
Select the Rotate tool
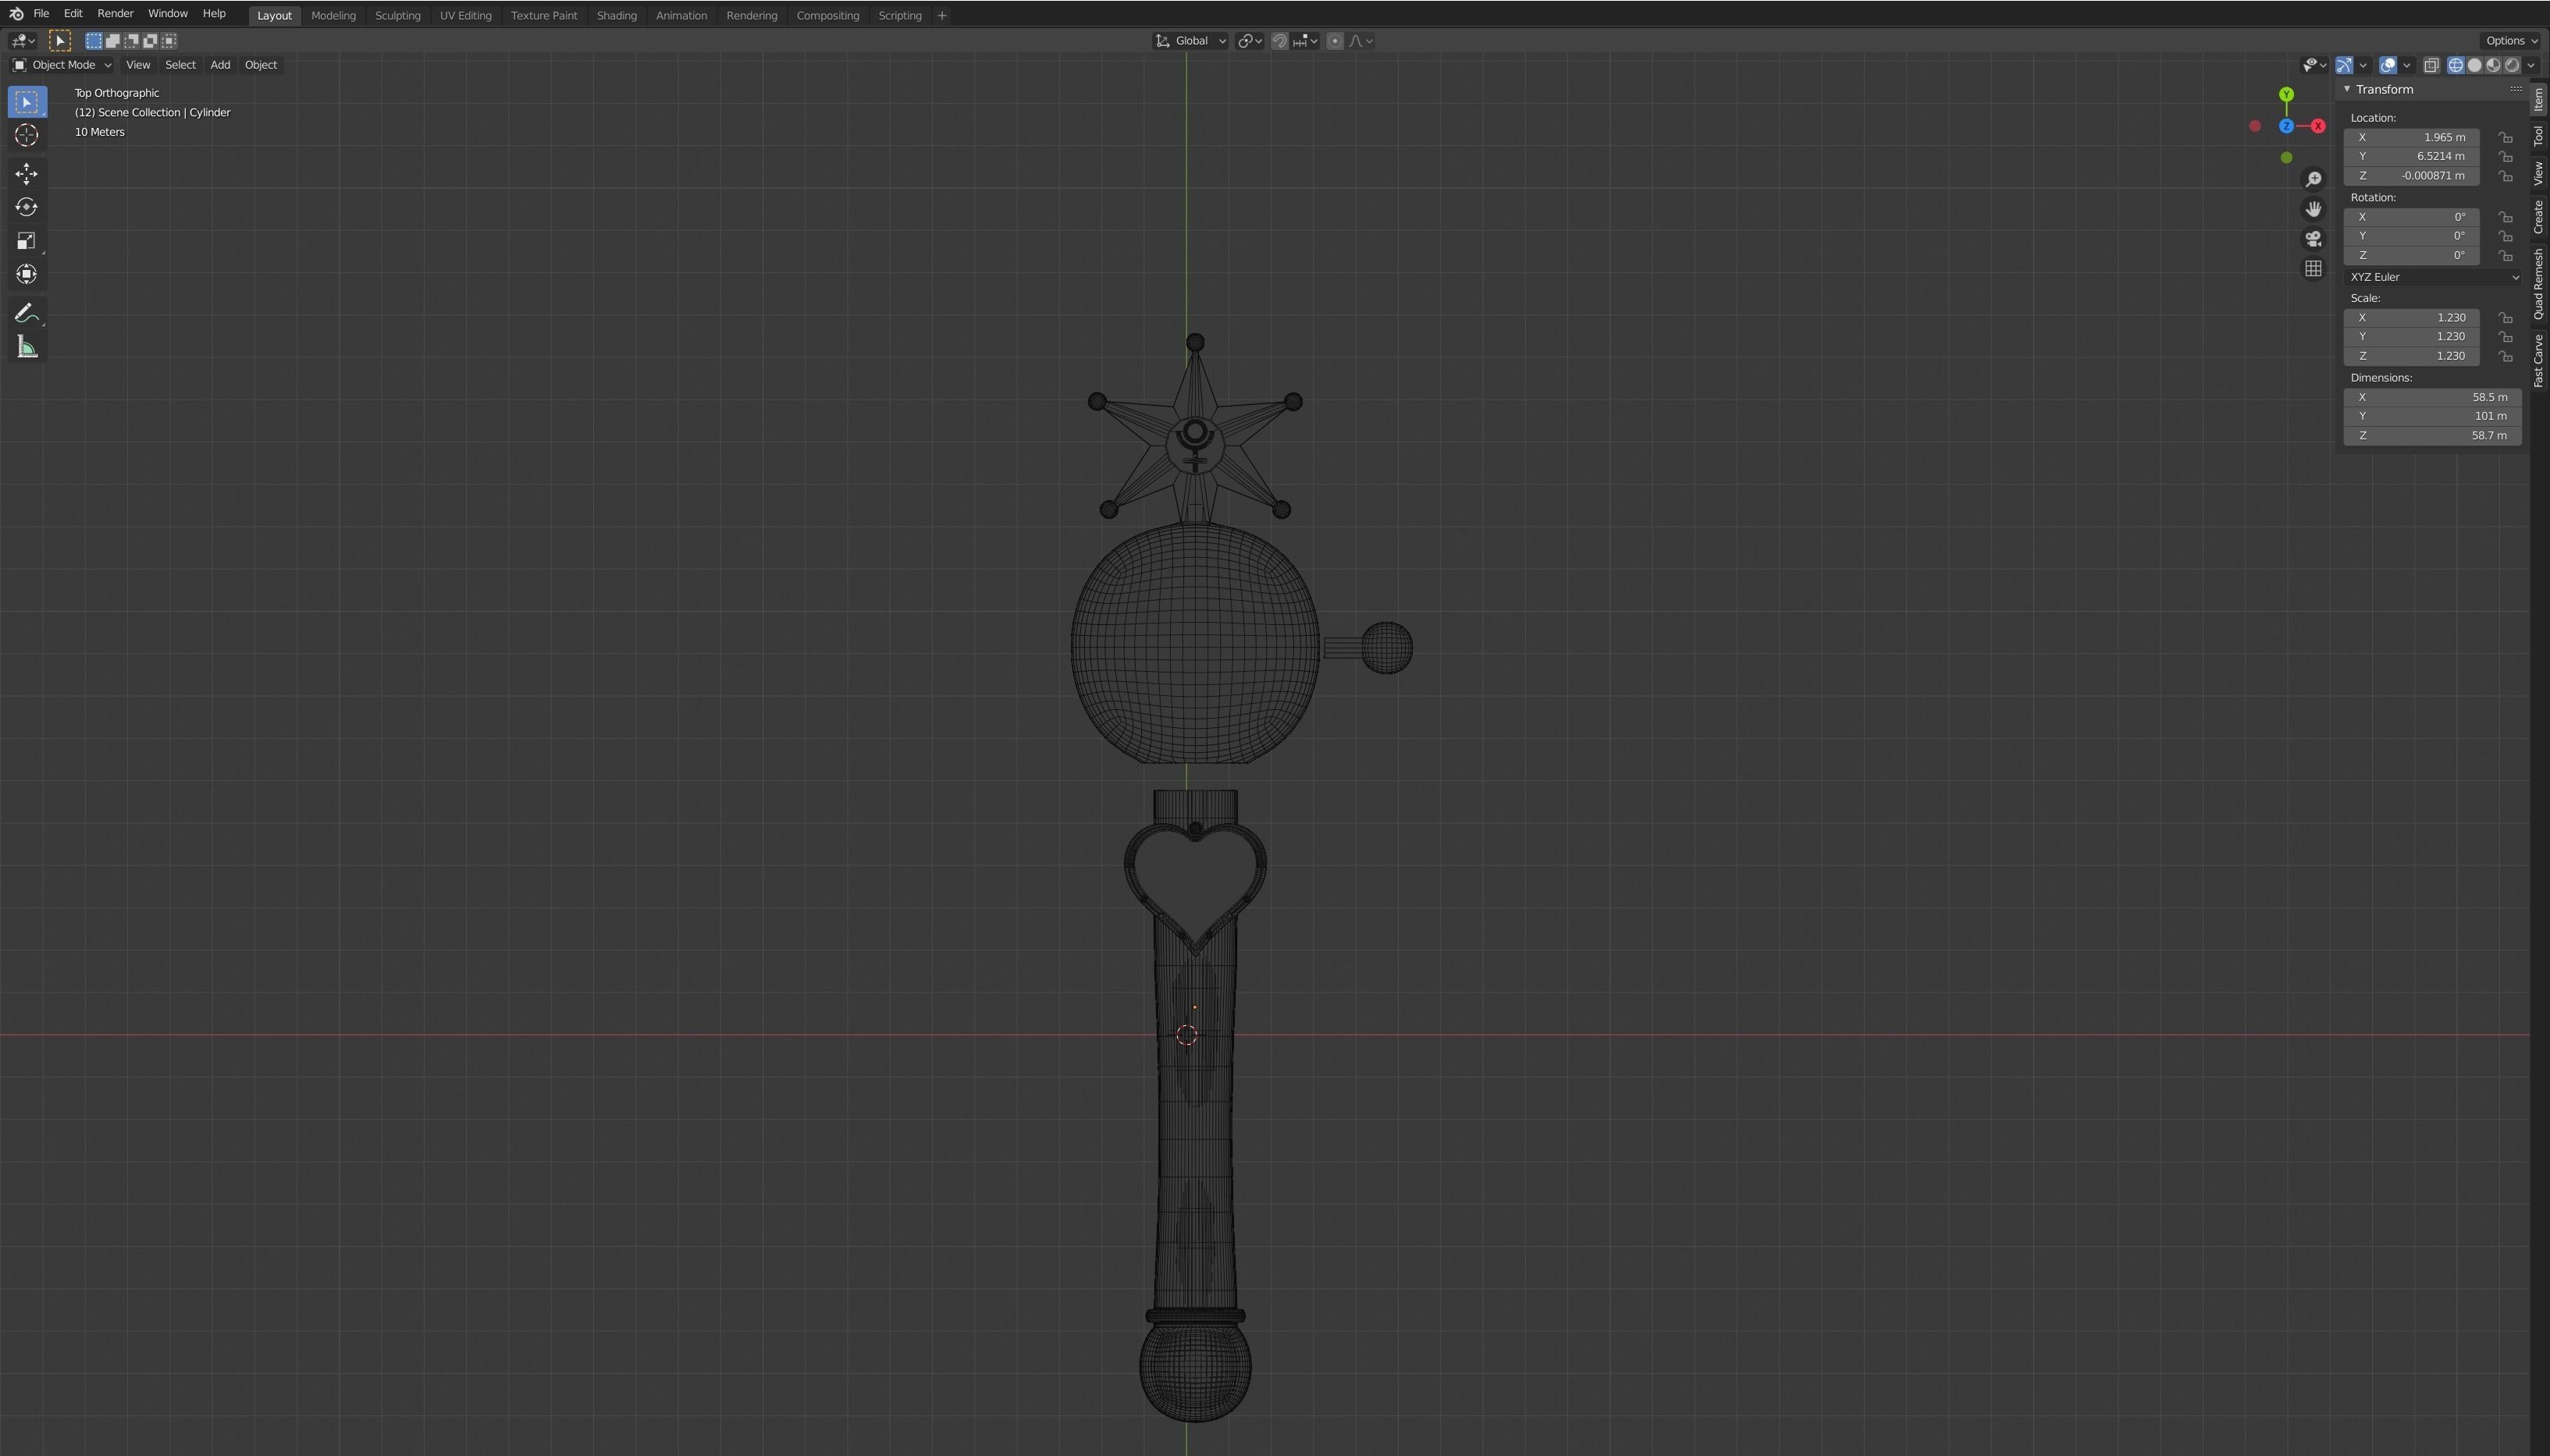(x=27, y=207)
